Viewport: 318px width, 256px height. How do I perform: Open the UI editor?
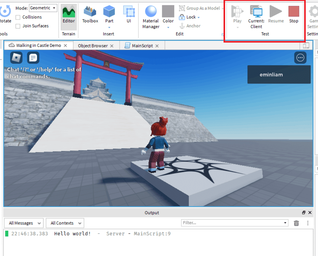point(129,14)
